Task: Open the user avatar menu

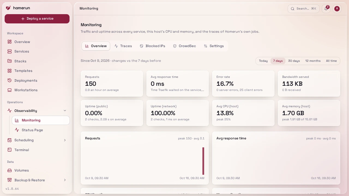Action: [x=337, y=9]
